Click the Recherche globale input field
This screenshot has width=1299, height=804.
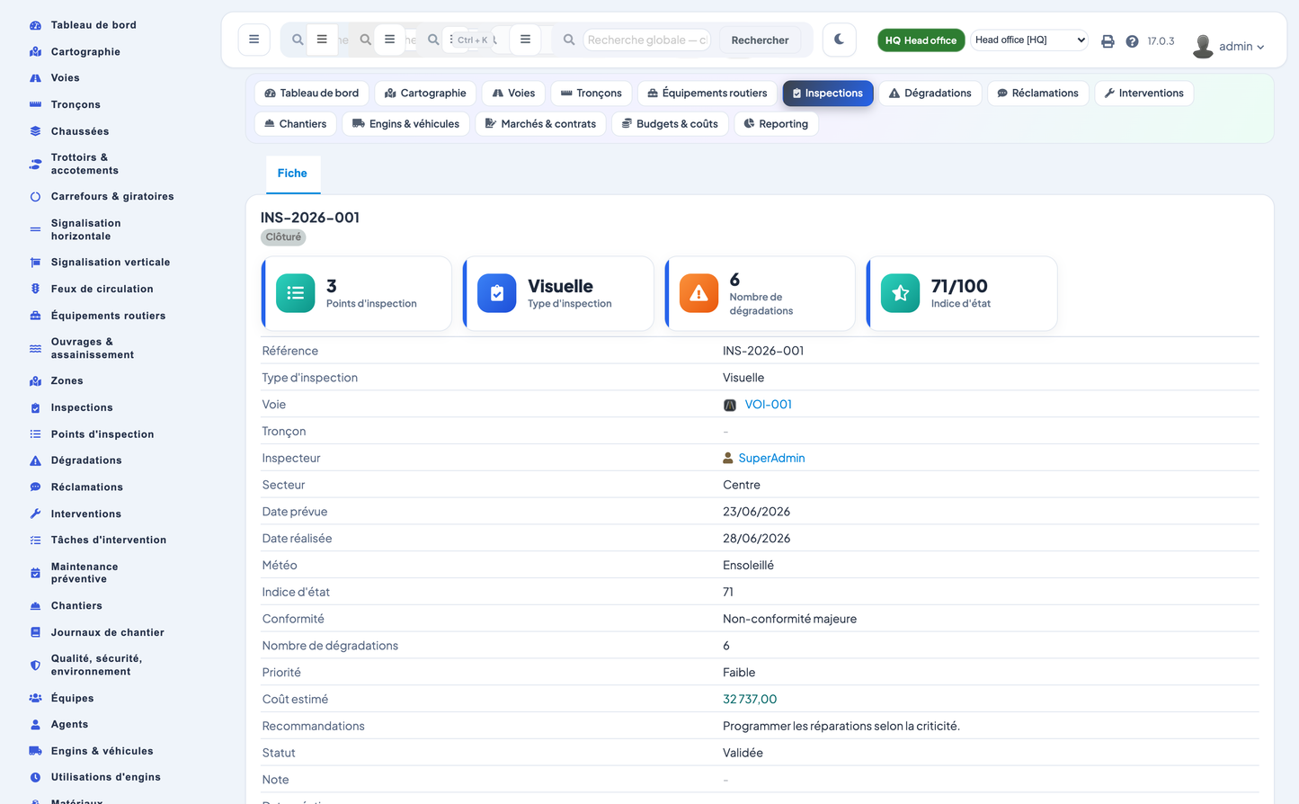pyautogui.click(x=646, y=40)
